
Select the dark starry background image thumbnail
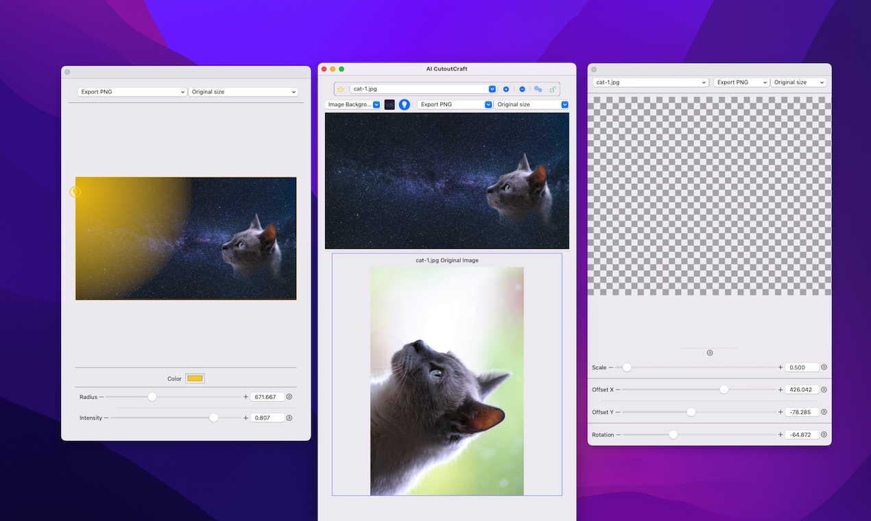(390, 104)
